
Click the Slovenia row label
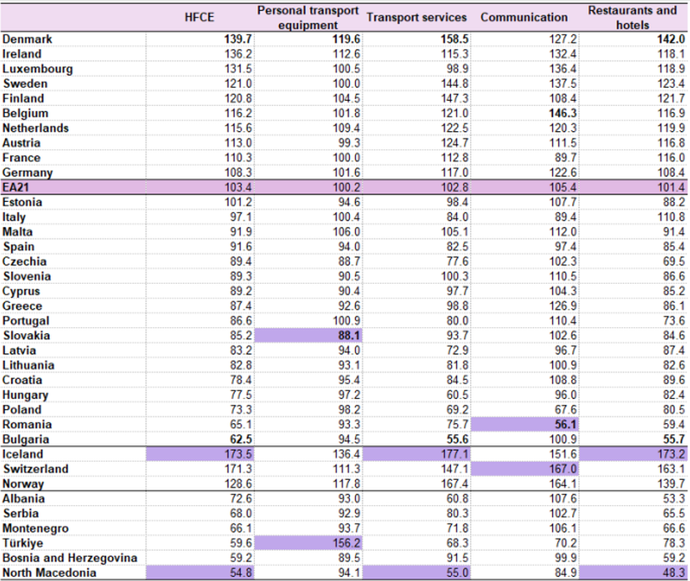tap(27, 276)
